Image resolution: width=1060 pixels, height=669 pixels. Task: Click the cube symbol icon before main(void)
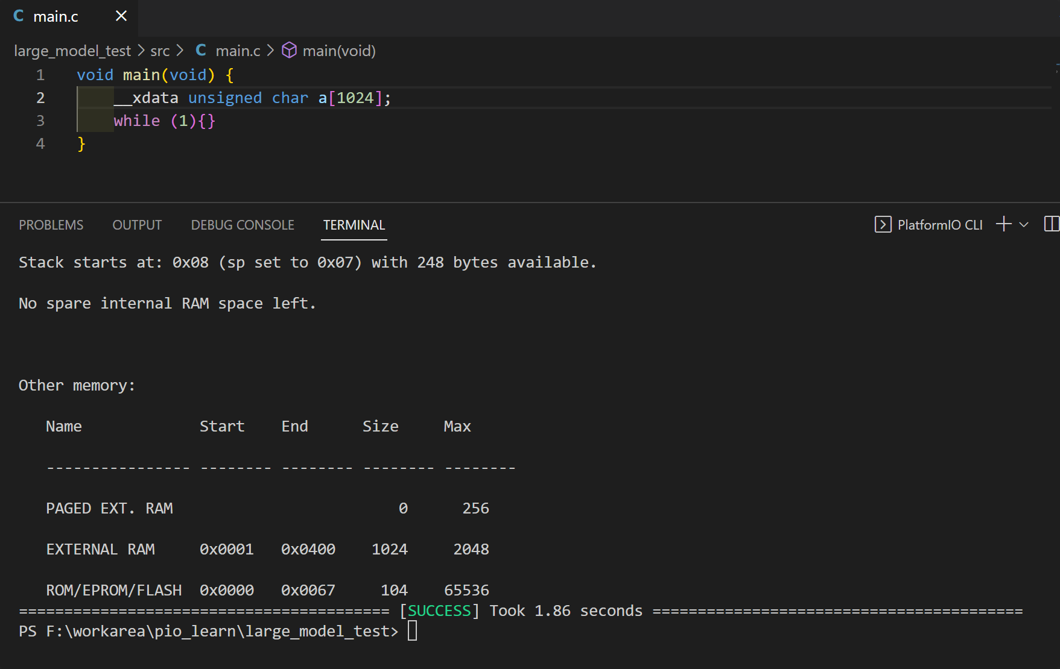coord(290,50)
